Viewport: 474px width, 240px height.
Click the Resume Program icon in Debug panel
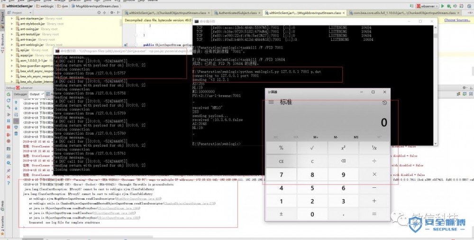coord(9,114)
